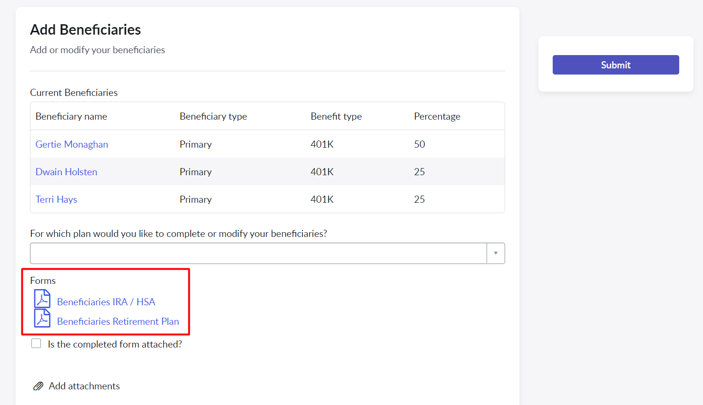Click the Current Beneficiaries label

click(74, 93)
